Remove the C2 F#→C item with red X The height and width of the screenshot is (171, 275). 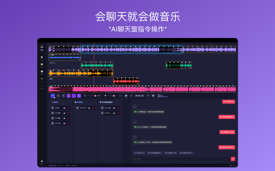[93, 108]
